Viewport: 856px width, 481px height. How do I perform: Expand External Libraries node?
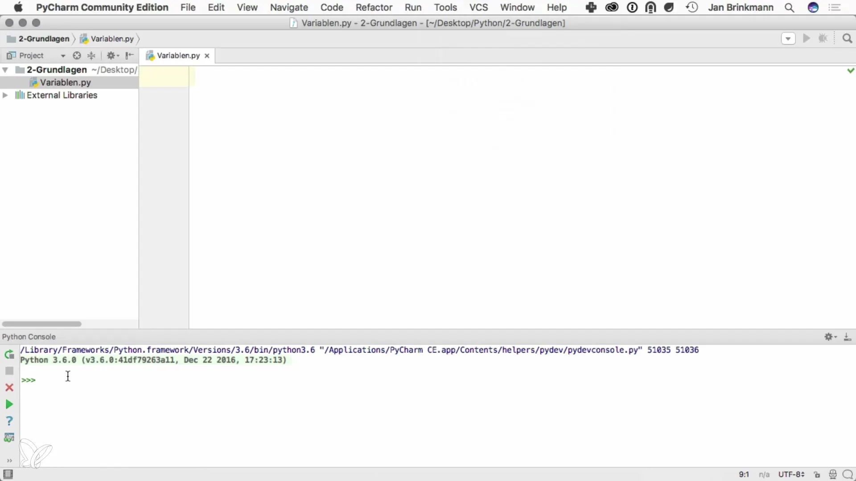click(x=5, y=95)
